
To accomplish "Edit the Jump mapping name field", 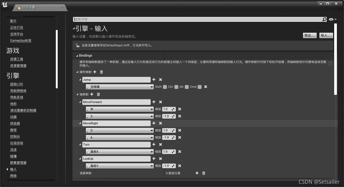I will tap(116, 80).
